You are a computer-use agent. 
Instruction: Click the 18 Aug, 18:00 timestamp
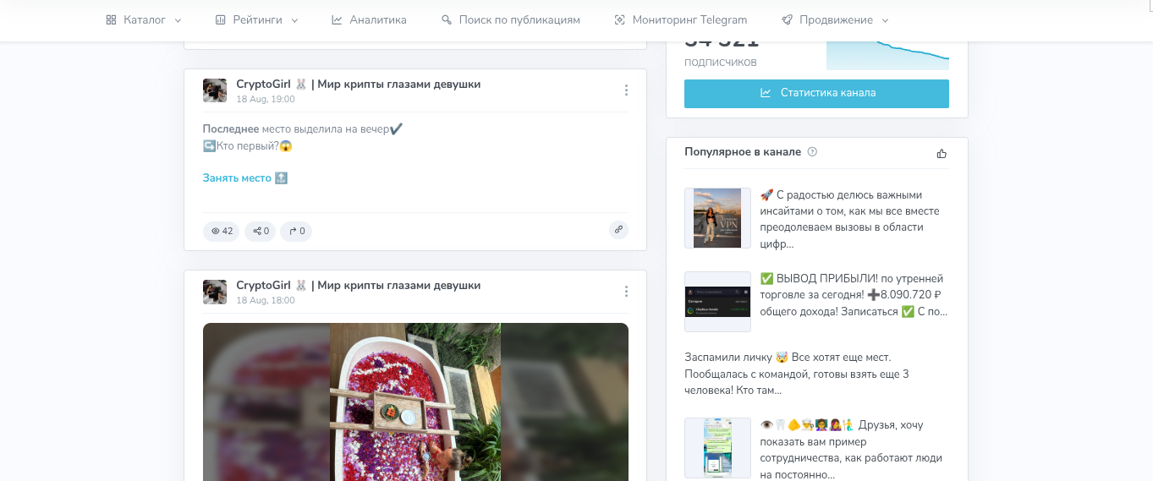click(266, 300)
